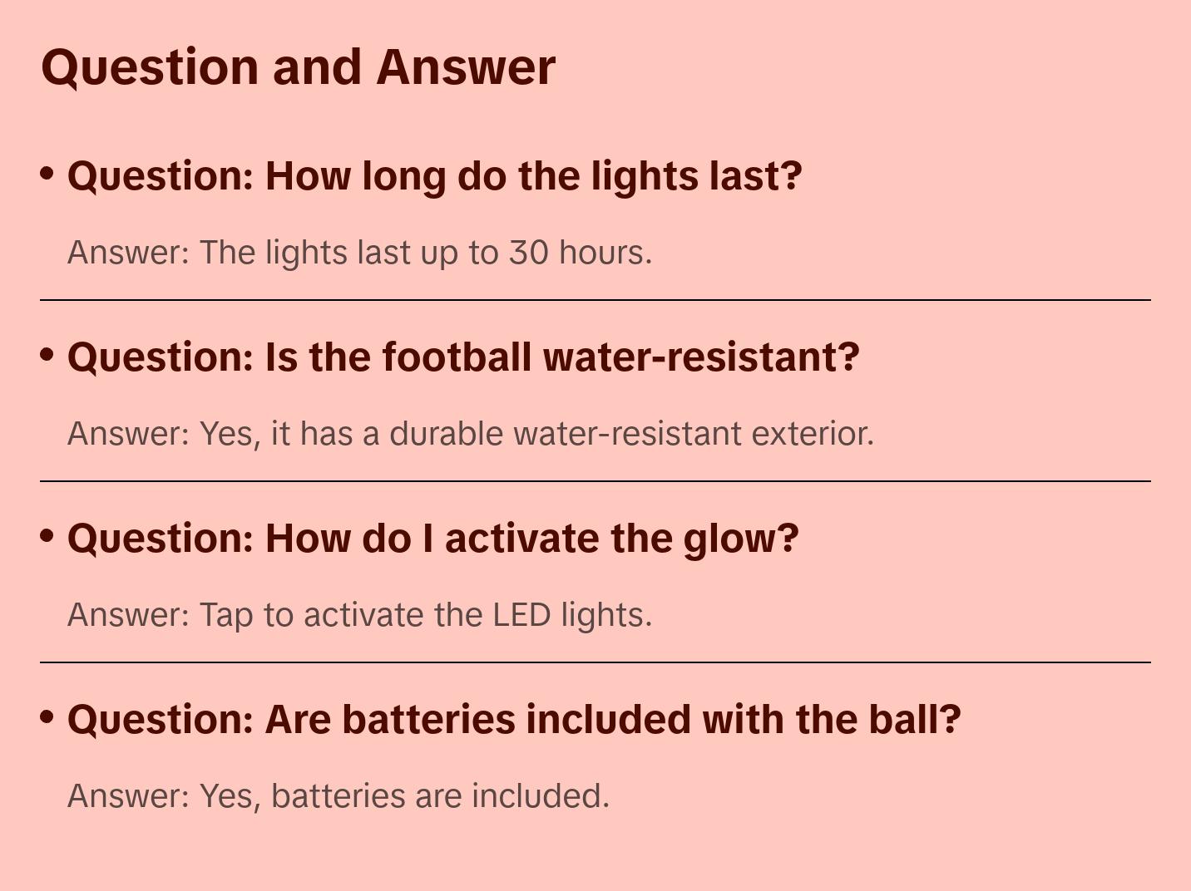Expand the "Is the football water-resistant?" question
Image resolution: width=1191 pixels, height=891 pixels.
463,357
